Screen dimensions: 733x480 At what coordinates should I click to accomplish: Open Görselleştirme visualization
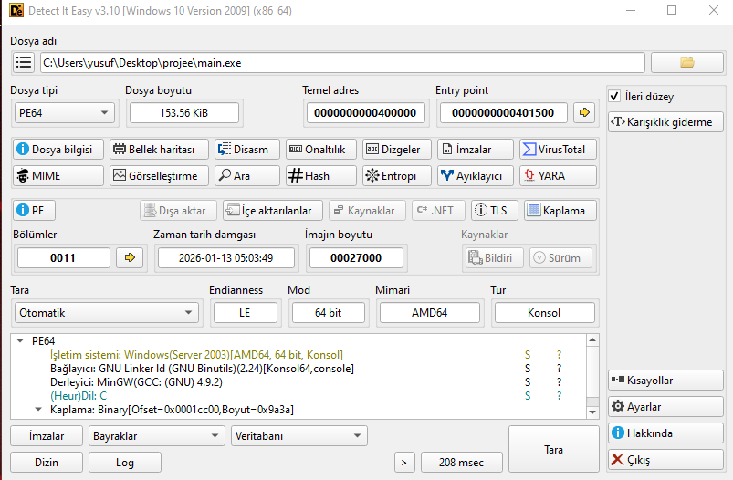pyautogui.click(x=159, y=176)
